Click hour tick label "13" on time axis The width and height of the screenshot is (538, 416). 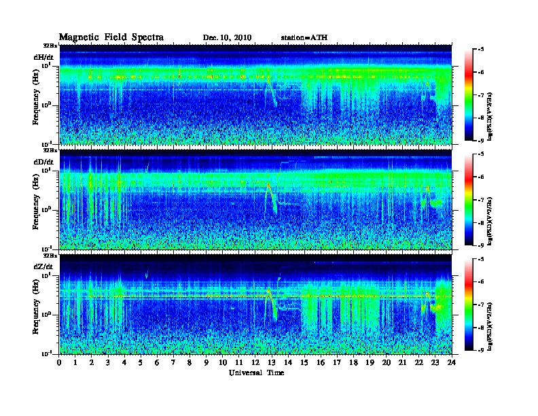(272, 362)
